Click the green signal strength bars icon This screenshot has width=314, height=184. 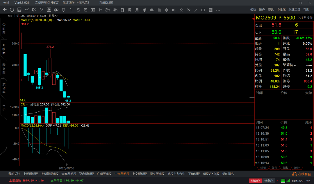coord(288,181)
